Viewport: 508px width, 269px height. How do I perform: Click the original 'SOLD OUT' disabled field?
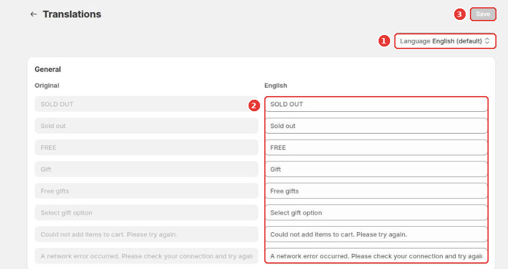pyautogui.click(x=146, y=104)
